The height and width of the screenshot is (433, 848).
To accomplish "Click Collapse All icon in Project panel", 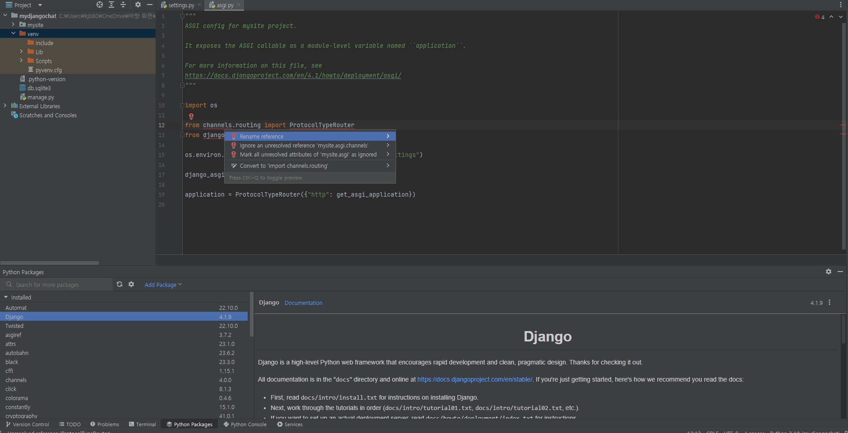I will (x=123, y=5).
